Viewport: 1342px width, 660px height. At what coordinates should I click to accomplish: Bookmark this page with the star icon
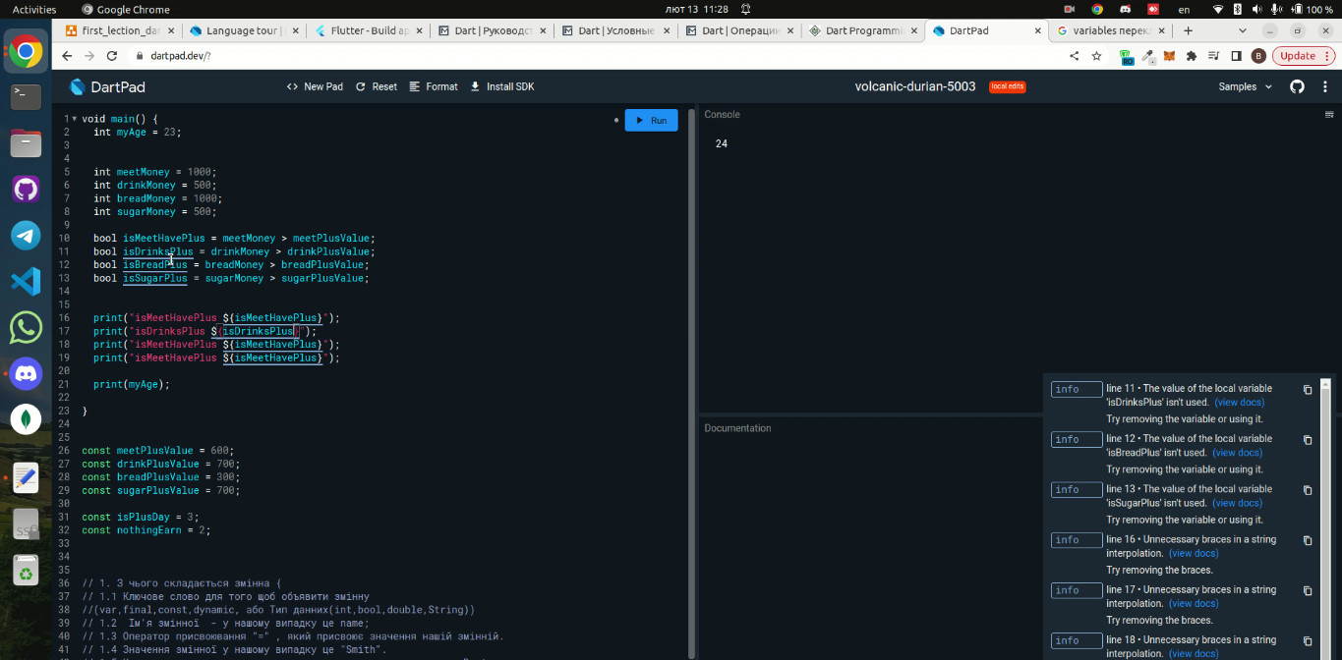pos(1097,56)
